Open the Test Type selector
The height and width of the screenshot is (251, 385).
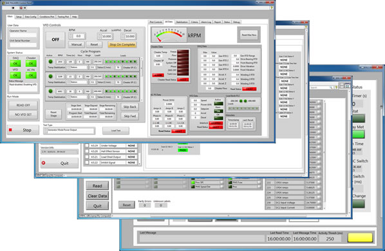click(x=70, y=131)
